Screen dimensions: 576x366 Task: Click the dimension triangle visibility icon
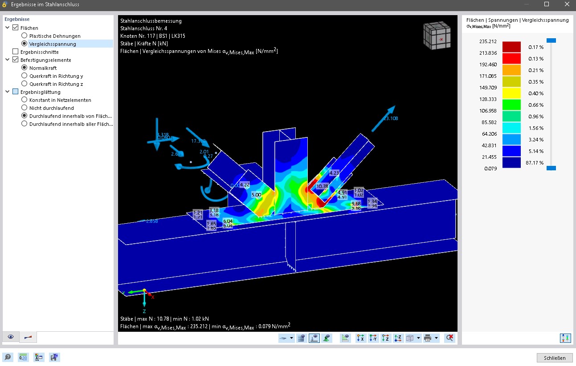coord(345,338)
